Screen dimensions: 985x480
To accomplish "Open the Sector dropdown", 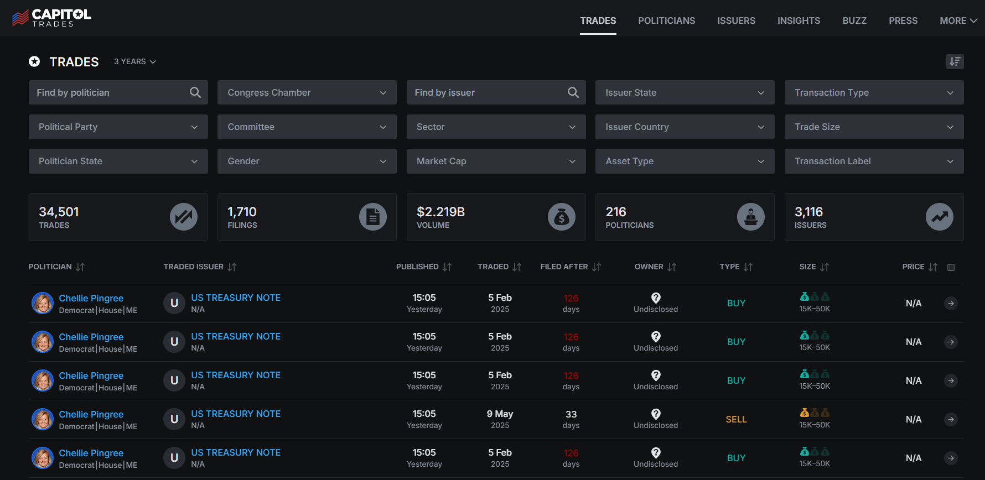I will tap(496, 127).
